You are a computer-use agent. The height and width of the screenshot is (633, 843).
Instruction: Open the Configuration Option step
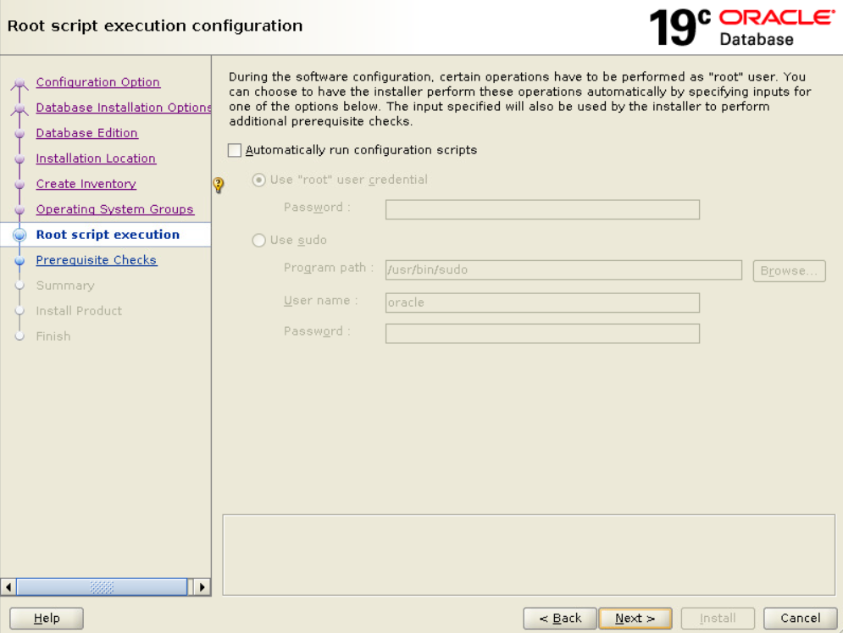click(x=97, y=82)
